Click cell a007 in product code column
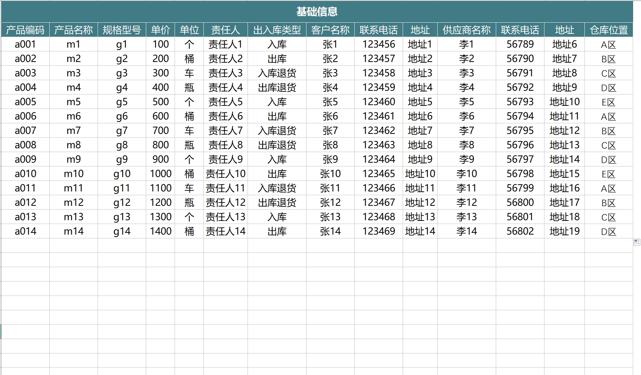The image size is (641, 375). [x=25, y=130]
